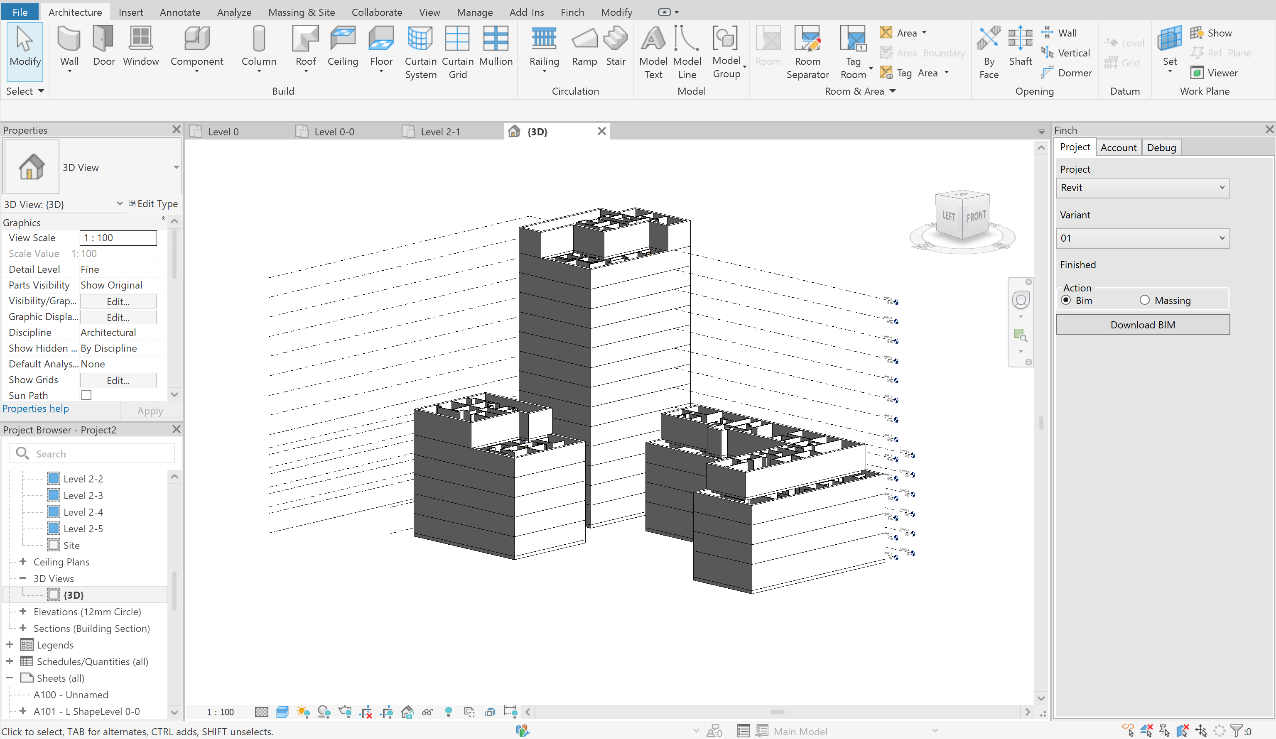Click the Download BIM button
Viewport: 1276px width, 739px height.
[1142, 325]
